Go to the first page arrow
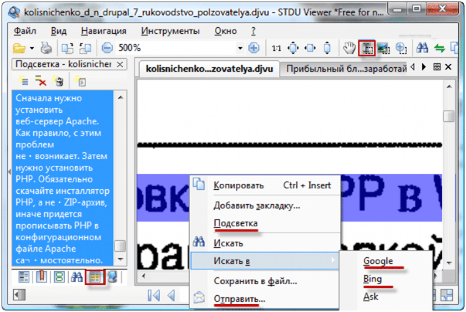Screen dimensions: 466x312 point(154,296)
